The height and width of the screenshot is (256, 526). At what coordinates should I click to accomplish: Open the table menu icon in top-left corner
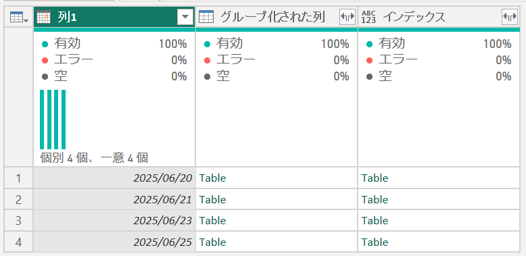[x=19, y=17]
